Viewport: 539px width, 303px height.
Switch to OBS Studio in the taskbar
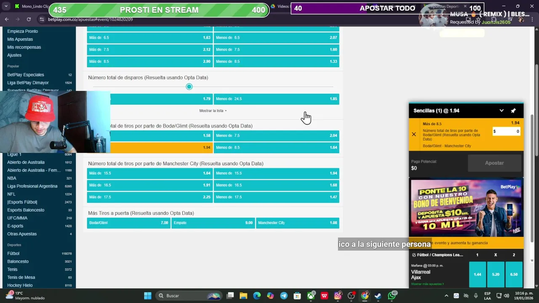351,296
